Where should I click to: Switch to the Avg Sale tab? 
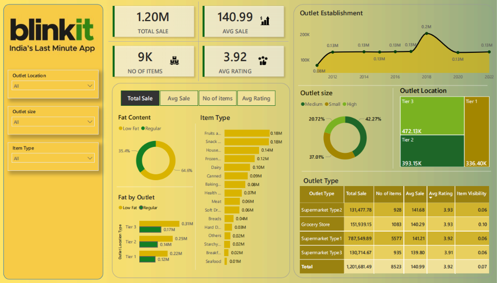coord(179,98)
